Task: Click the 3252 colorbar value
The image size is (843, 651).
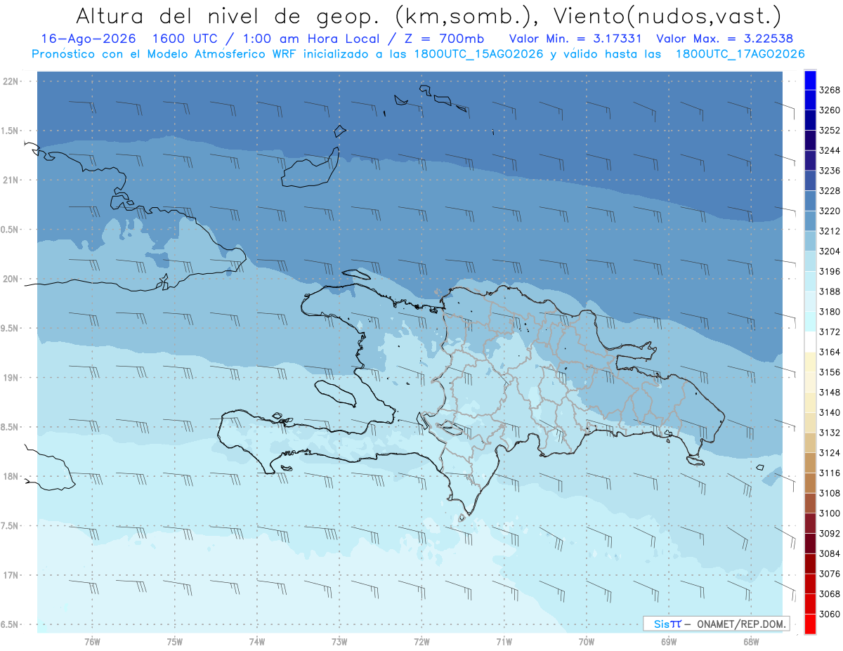Action: [x=829, y=131]
